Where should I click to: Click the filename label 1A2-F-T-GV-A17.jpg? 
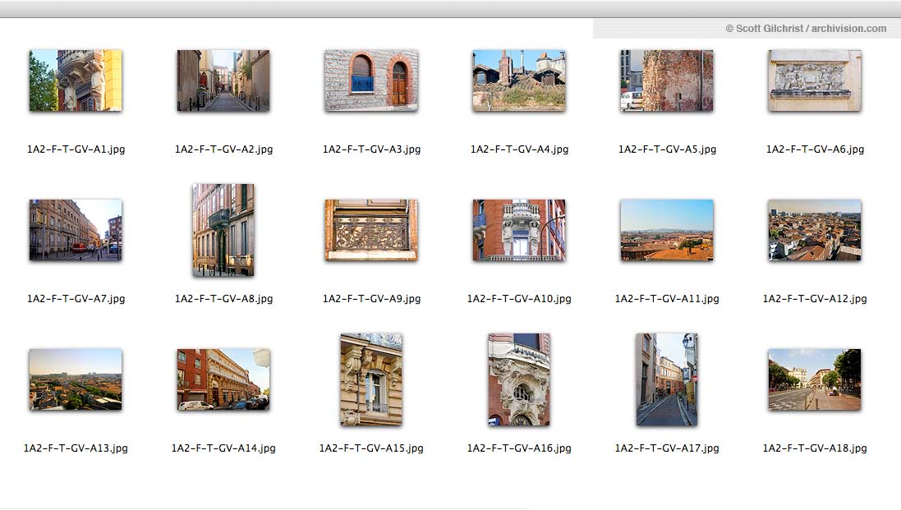(x=667, y=448)
